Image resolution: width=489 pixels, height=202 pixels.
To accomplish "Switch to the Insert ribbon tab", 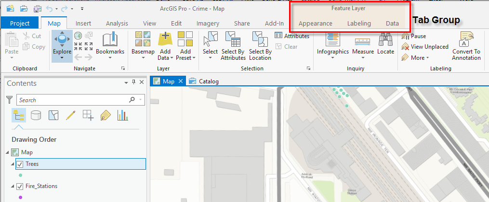I will [83, 24].
